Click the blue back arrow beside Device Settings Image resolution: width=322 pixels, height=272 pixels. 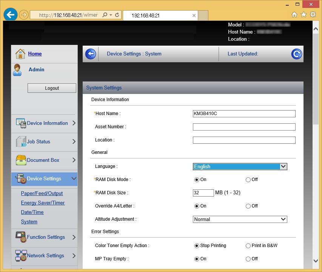tap(91, 54)
